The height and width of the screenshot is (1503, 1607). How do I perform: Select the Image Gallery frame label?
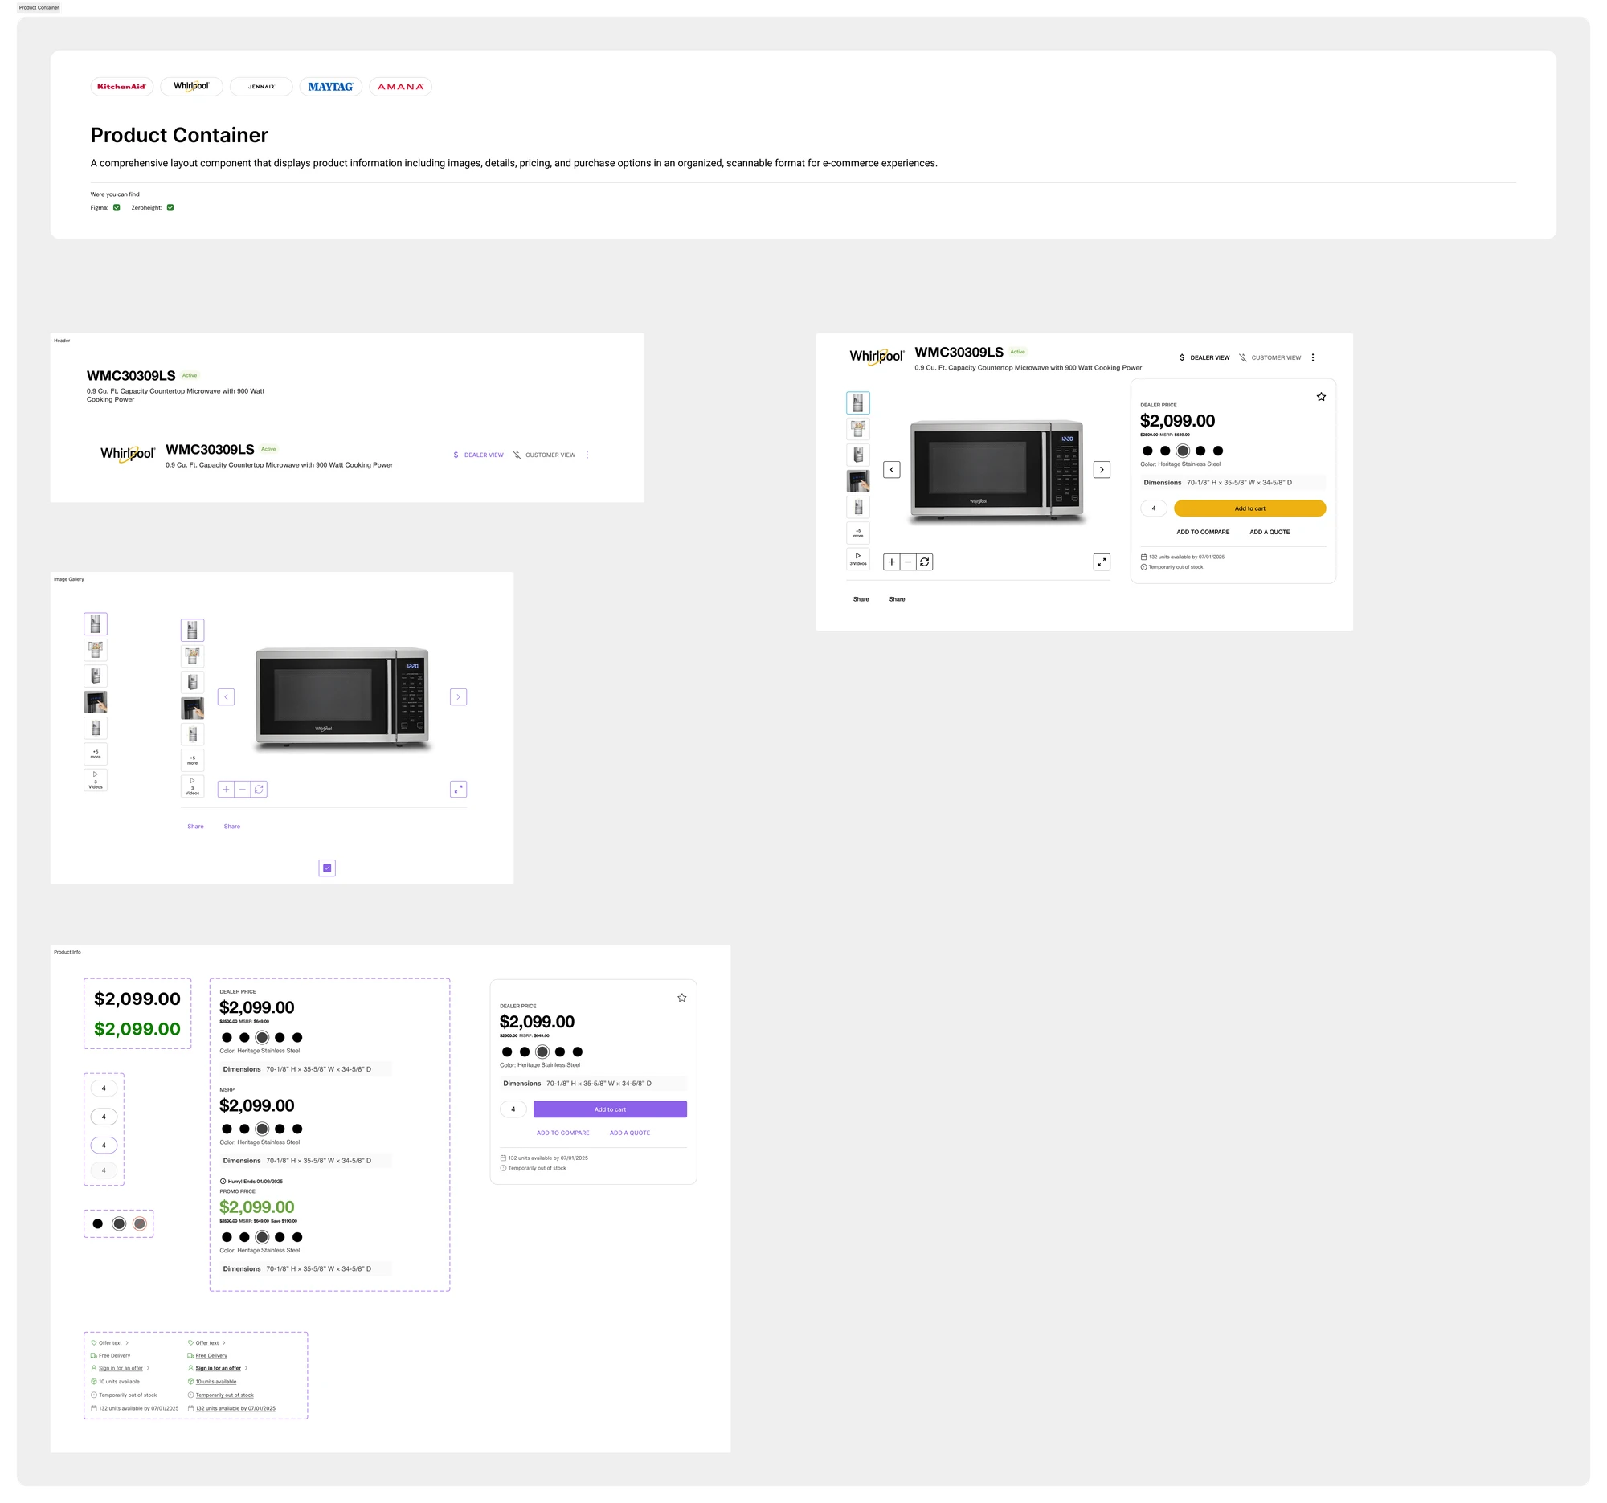pos(69,579)
